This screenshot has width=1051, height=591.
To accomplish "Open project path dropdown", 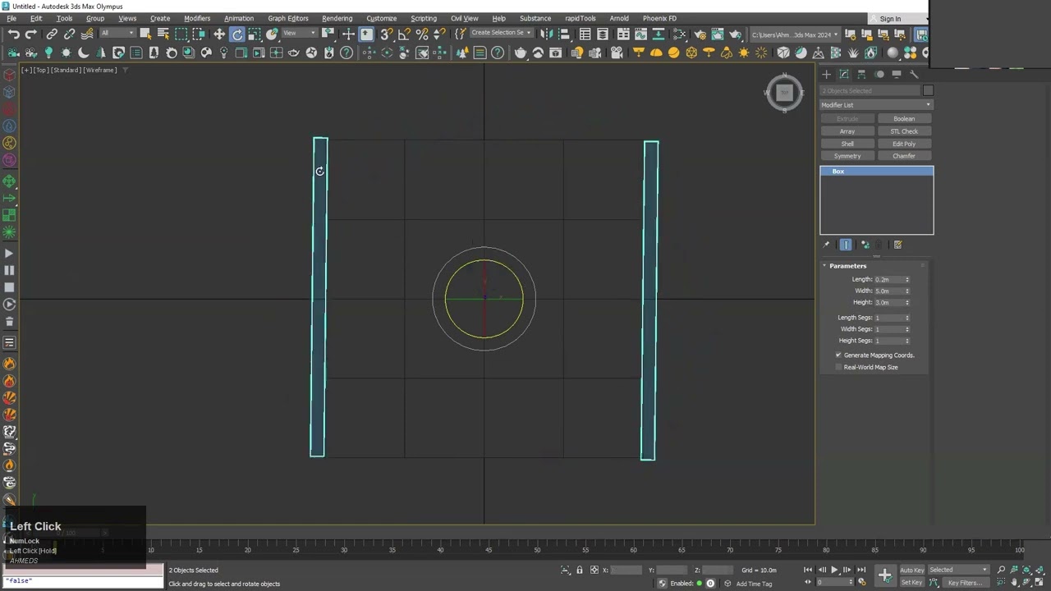I will click(795, 34).
